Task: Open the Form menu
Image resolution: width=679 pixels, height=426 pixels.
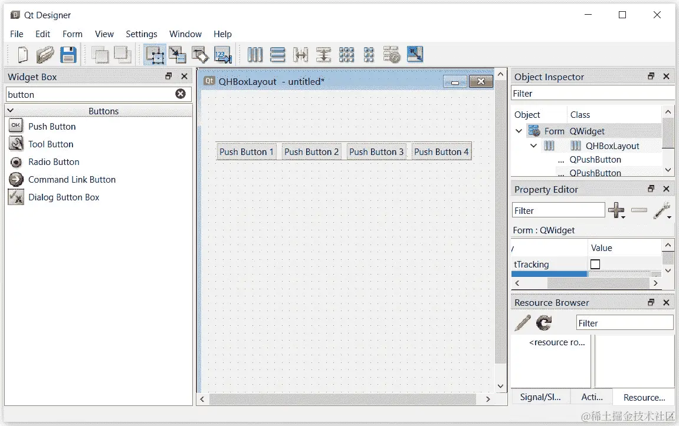Action: [x=73, y=34]
